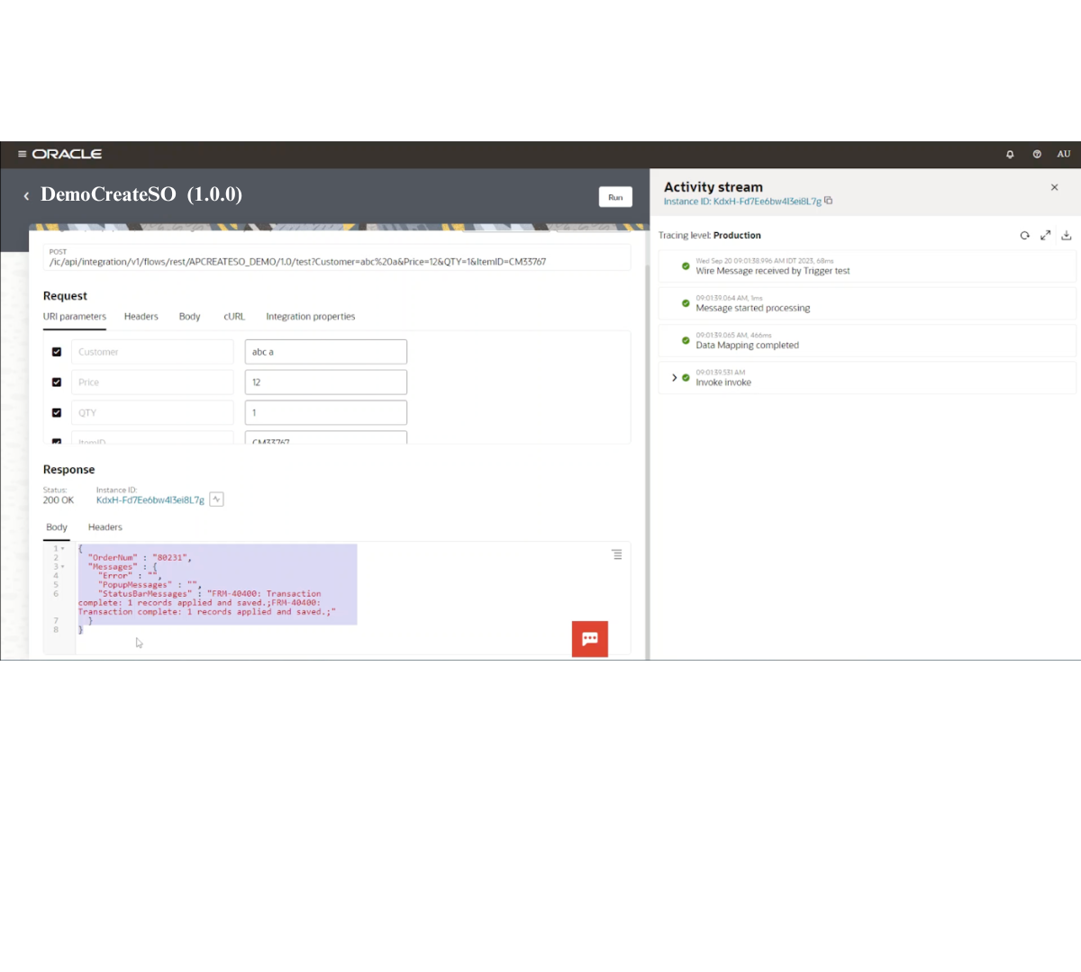Open the request Body tab
This screenshot has width=1081, height=972.
(189, 317)
